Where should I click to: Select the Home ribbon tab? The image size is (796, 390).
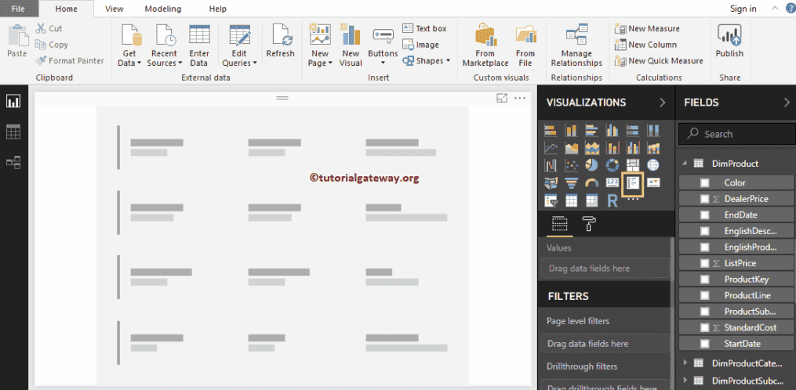click(x=67, y=9)
